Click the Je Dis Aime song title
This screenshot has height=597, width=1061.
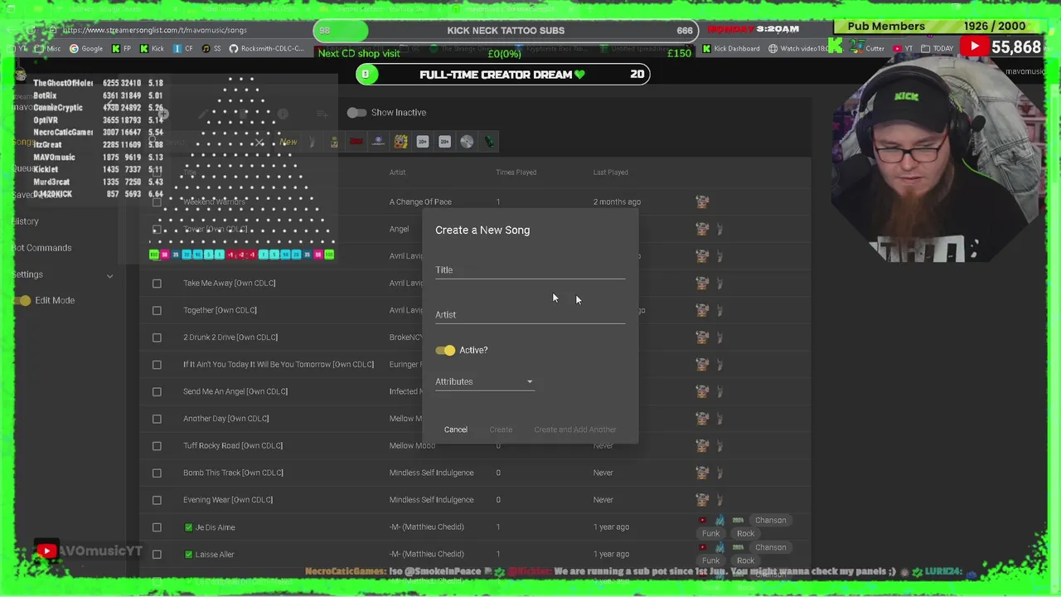[x=215, y=527]
